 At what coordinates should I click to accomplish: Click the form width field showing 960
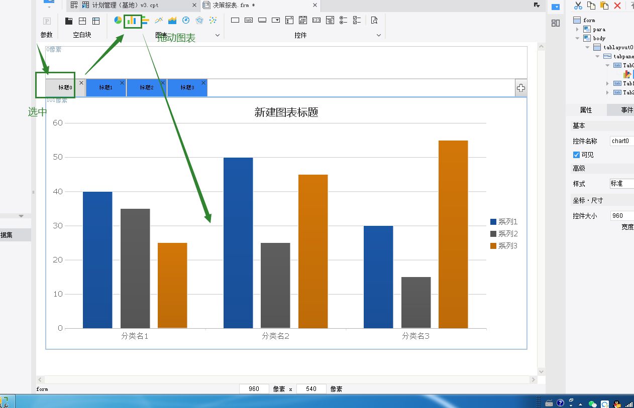(255, 389)
